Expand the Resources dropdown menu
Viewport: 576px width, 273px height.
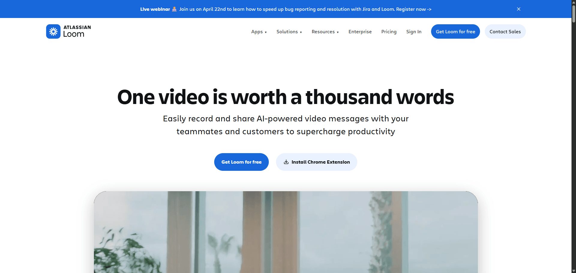325,32
